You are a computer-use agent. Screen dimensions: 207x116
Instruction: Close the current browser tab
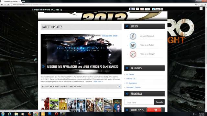click(20, 1)
